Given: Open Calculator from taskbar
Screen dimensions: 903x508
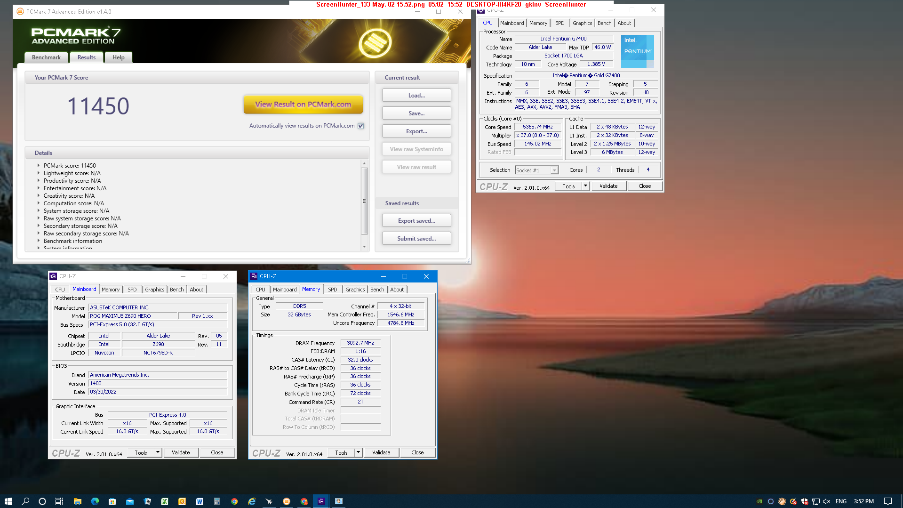Looking at the screenshot, I should [x=217, y=501].
